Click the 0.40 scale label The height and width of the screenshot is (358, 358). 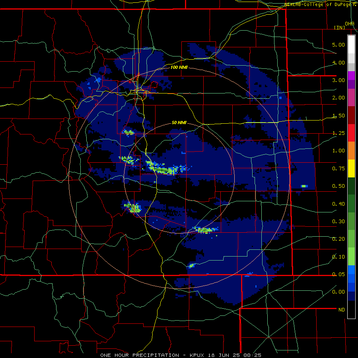coord(339,204)
